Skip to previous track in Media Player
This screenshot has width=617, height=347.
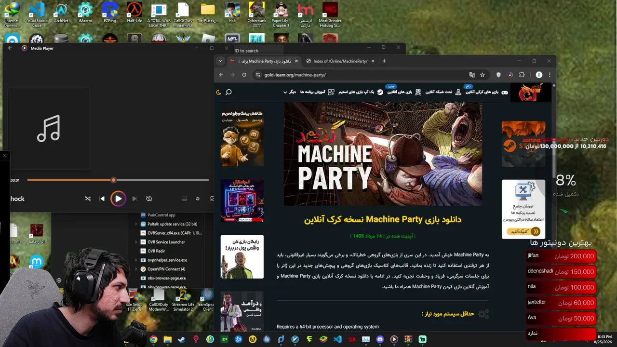pyautogui.click(x=102, y=199)
